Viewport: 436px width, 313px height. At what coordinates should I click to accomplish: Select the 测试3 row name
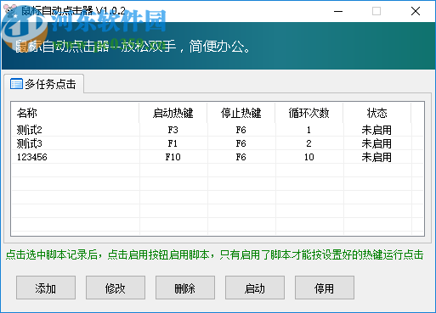(30, 143)
